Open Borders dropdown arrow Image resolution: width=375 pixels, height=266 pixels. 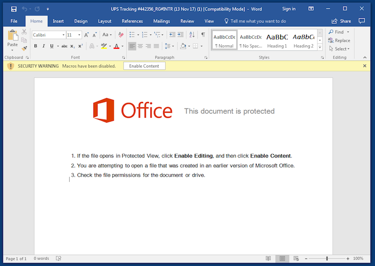coord(202,46)
